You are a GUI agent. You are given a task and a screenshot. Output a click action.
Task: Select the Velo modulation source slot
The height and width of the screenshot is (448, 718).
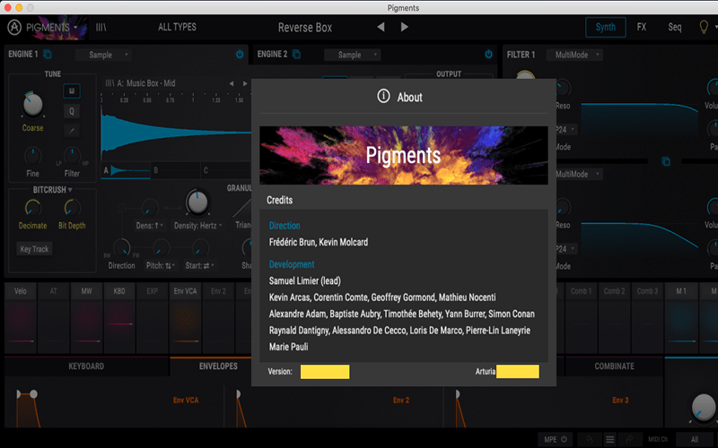(22, 291)
